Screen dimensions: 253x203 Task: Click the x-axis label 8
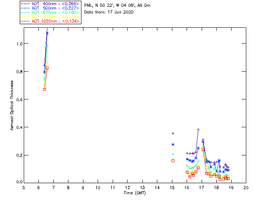[x=68, y=188]
